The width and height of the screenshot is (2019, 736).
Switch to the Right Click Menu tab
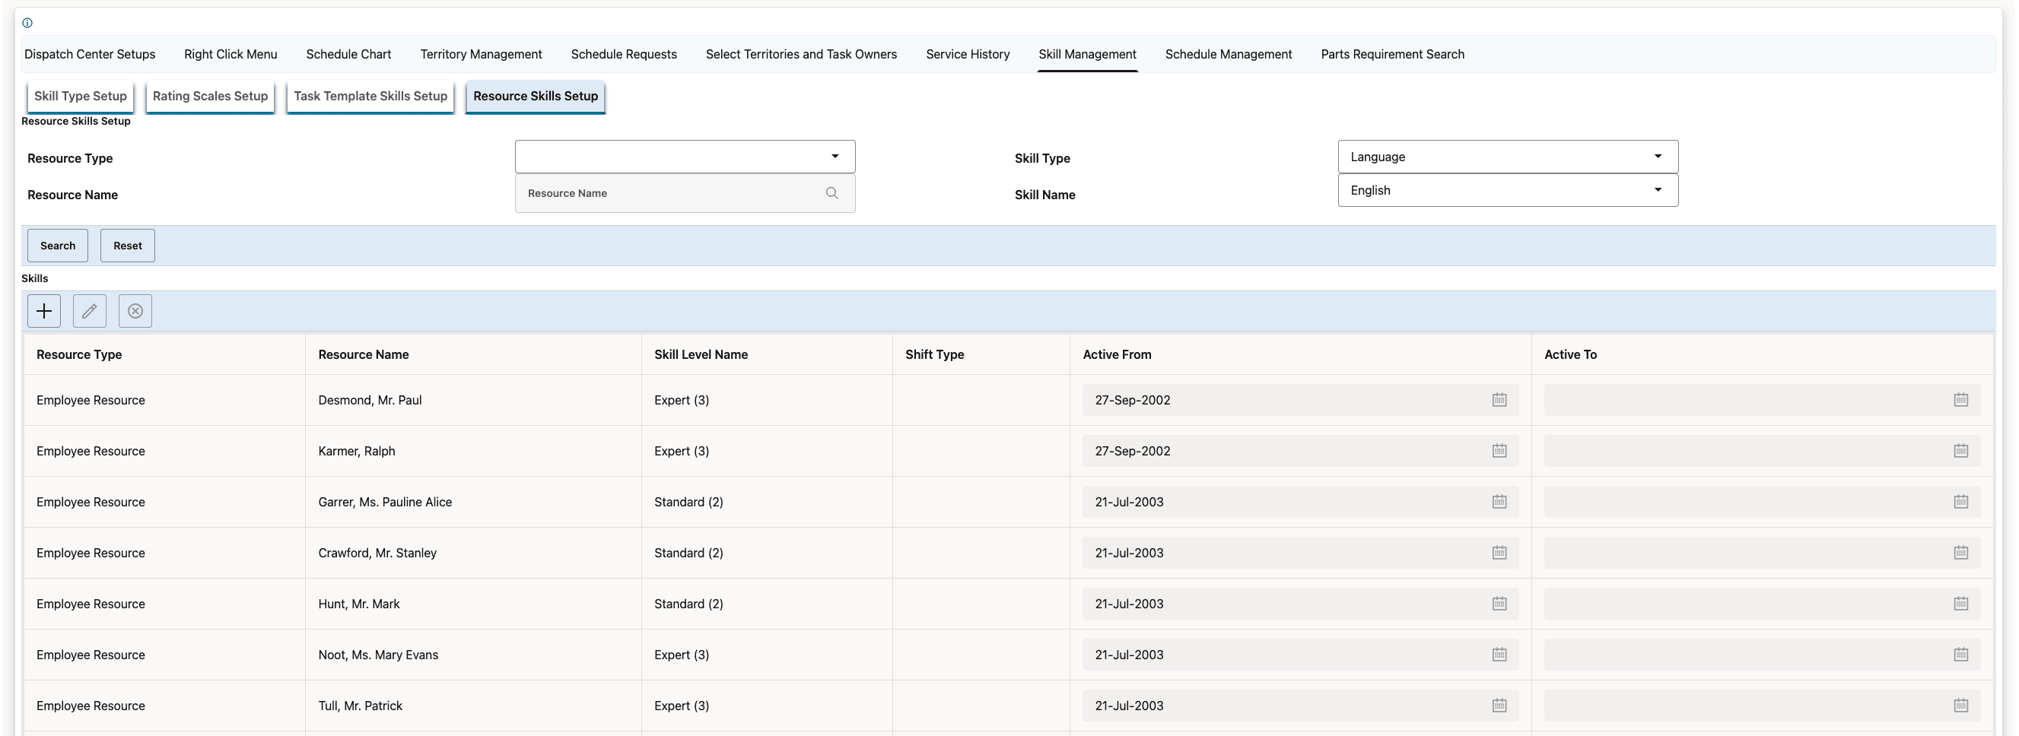(231, 54)
